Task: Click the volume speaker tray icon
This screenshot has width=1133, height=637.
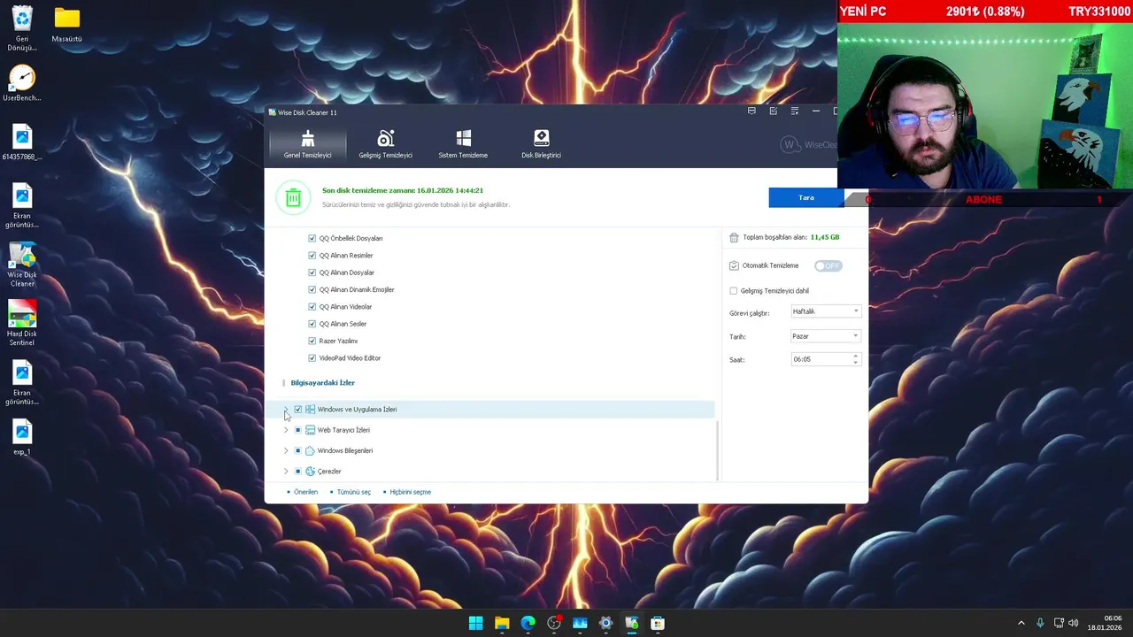Action: click(x=1073, y=623)
